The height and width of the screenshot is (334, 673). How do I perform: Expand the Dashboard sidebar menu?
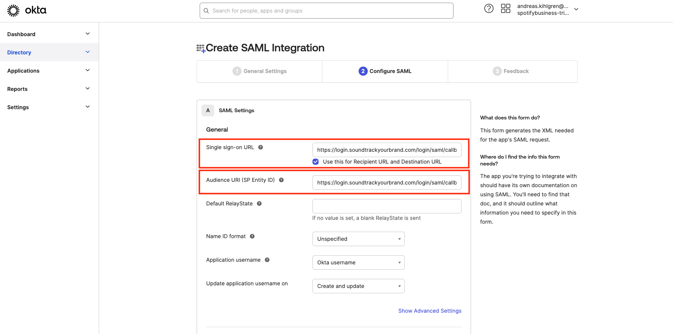tap(88, 34)
